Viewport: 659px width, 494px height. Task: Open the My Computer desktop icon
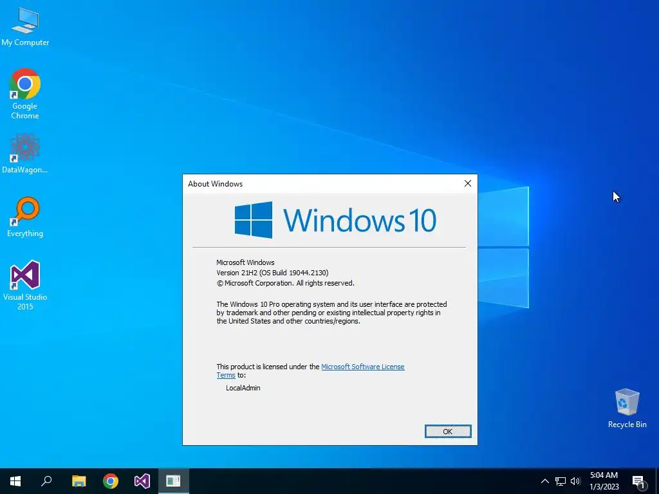click(25, 27)
